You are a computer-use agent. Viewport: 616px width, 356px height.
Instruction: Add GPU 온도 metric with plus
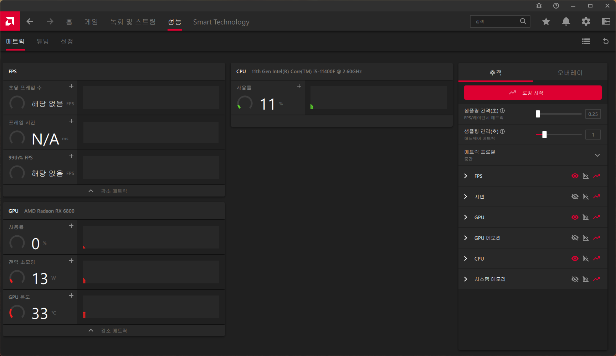[x=71, y=295]
